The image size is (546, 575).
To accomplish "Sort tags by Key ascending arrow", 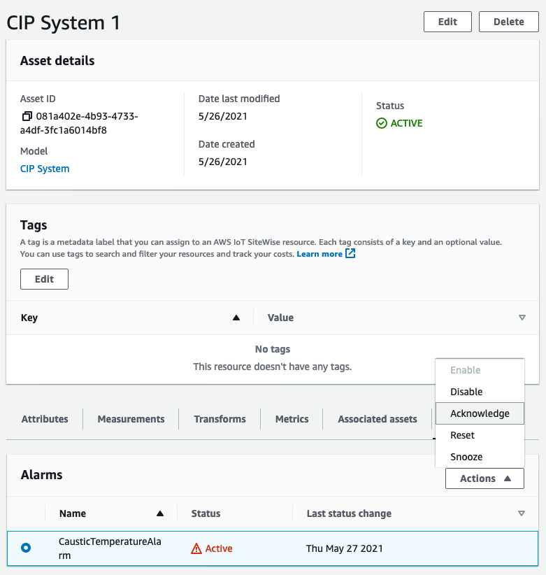I will click(x=236, y=318).
